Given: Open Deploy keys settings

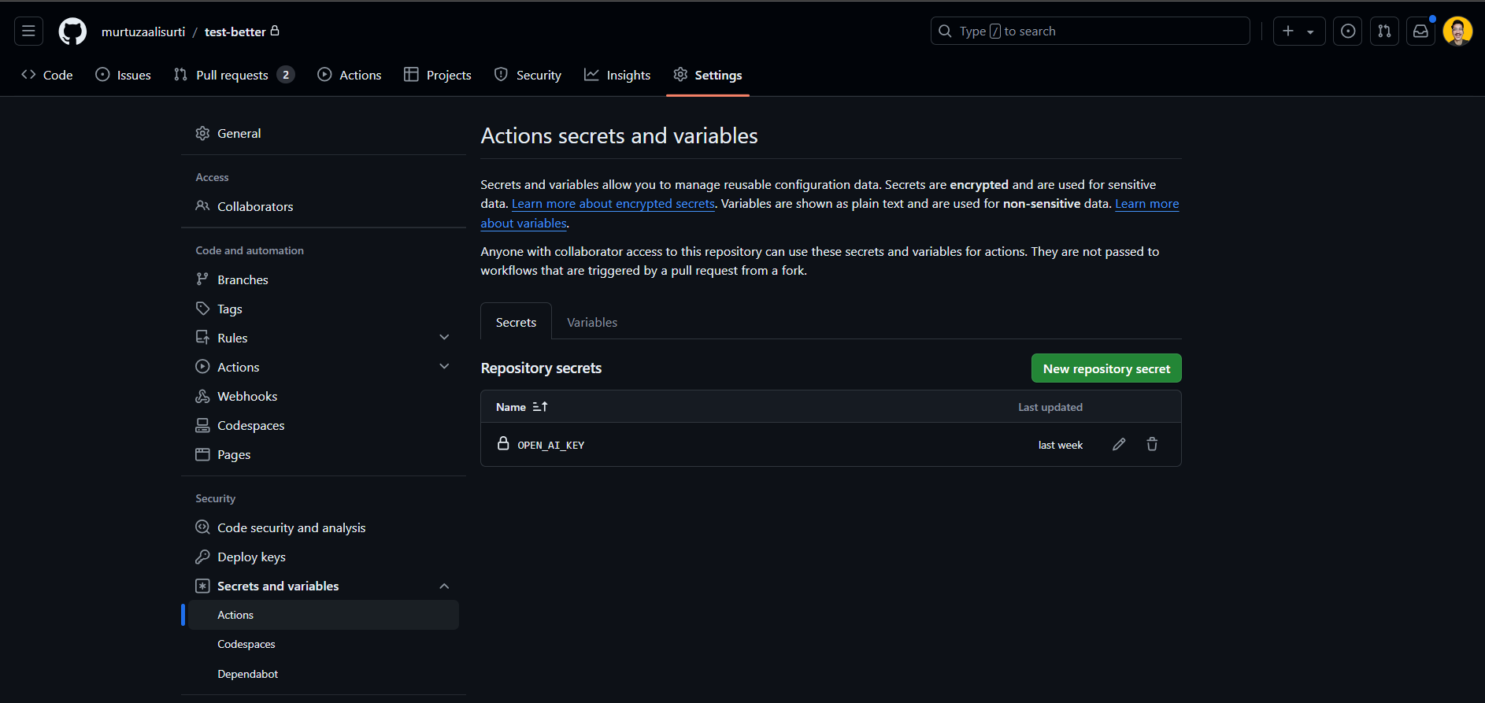Looking at the screenshot, I should pos(324,557).
